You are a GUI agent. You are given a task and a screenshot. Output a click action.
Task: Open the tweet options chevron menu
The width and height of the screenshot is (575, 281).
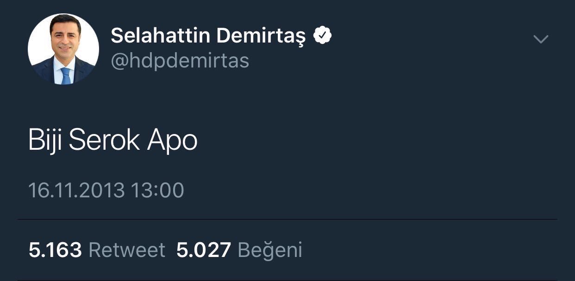pos(540,39)
